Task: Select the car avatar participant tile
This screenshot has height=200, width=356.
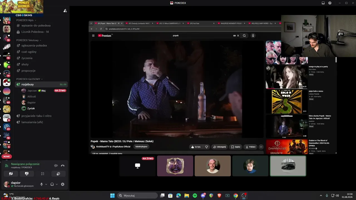Action: (288, 166)
